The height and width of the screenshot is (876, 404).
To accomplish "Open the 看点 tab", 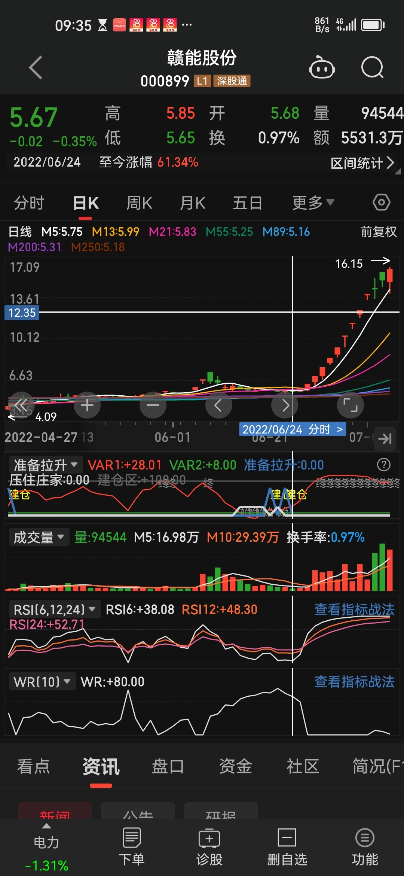I will coord(34,766).
